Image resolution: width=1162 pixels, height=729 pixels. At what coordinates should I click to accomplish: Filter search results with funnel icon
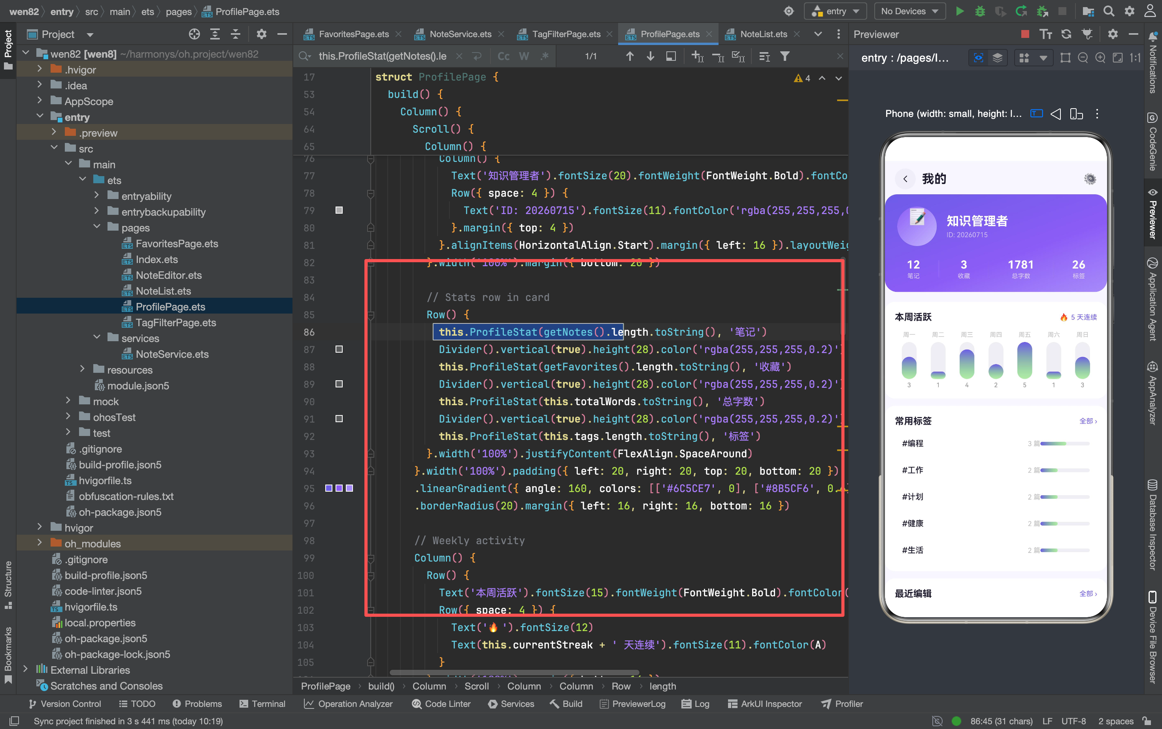[x=785, y=56]
